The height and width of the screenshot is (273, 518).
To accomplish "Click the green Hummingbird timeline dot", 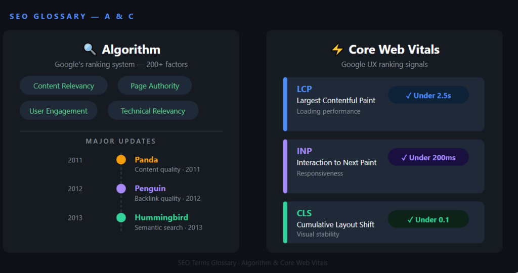I will point(121,217).
